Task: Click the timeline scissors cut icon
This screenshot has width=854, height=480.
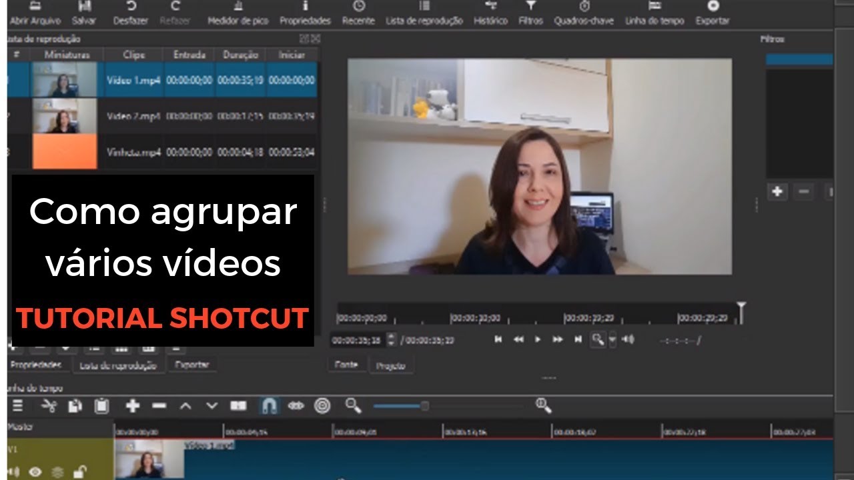Action: [x=49, y=405]
